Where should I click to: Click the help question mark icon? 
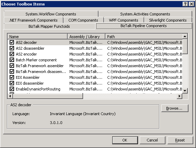pos(185,4)
